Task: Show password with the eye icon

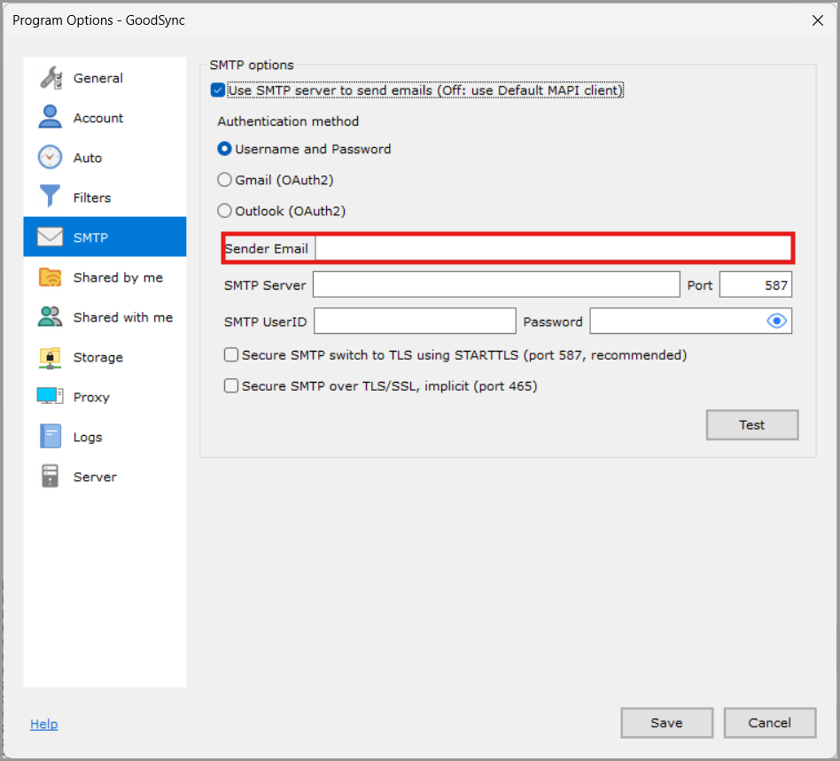Action: click(776, 321)
